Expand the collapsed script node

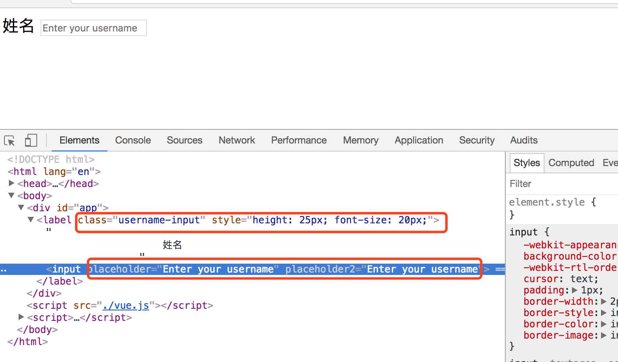pos(21,317)
